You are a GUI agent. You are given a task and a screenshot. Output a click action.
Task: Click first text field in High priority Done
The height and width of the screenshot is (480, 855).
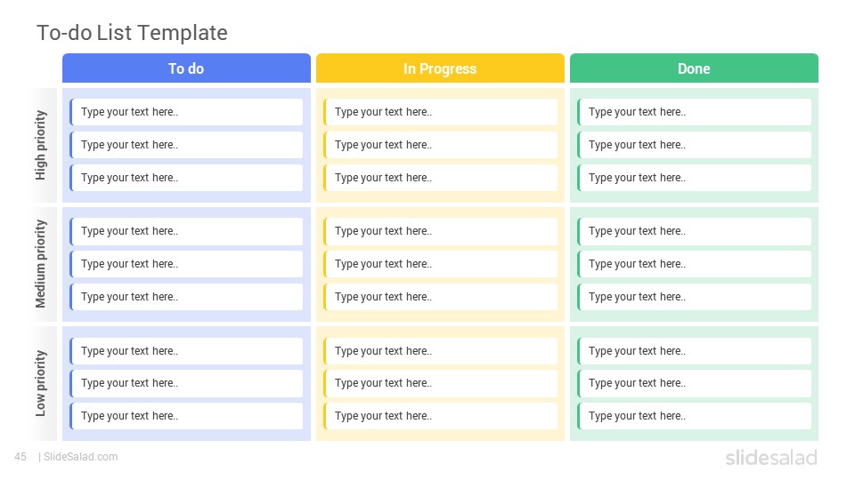(x=694, y=112)
